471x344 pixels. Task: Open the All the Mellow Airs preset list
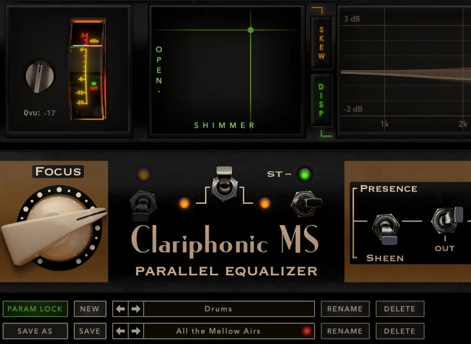click(218, 332)
